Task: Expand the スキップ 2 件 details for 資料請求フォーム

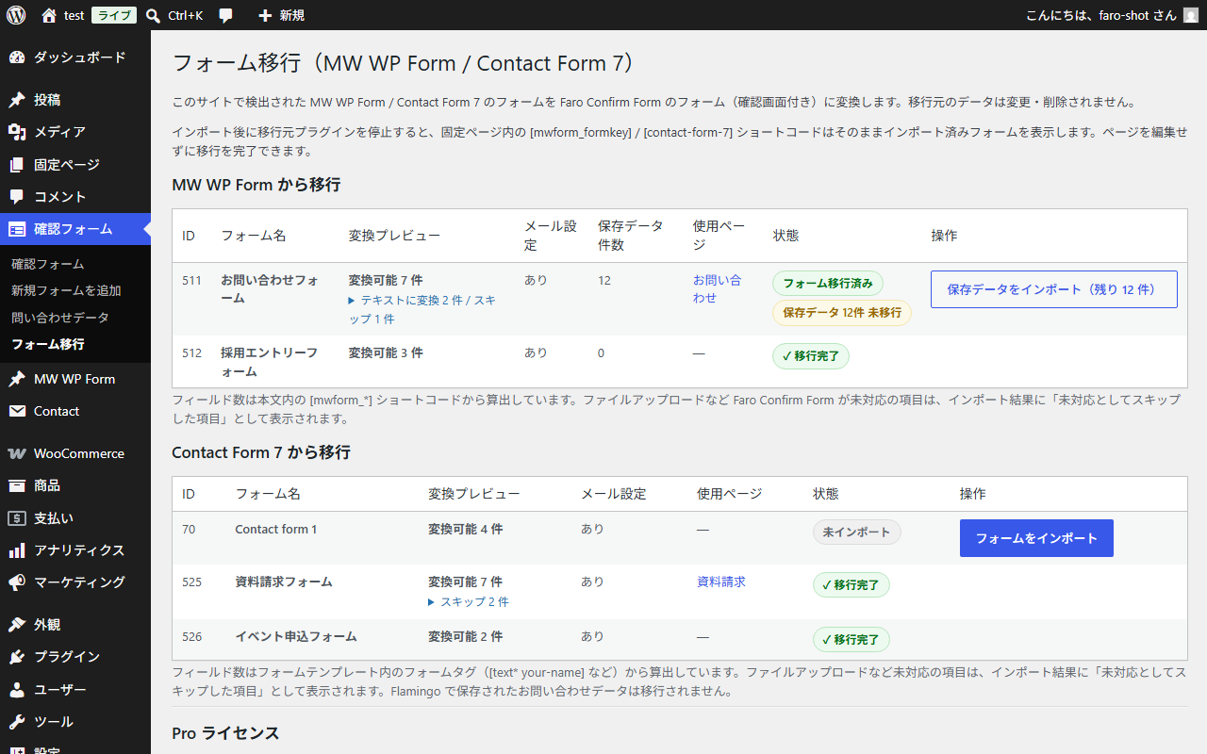Action: click(469, 601)
